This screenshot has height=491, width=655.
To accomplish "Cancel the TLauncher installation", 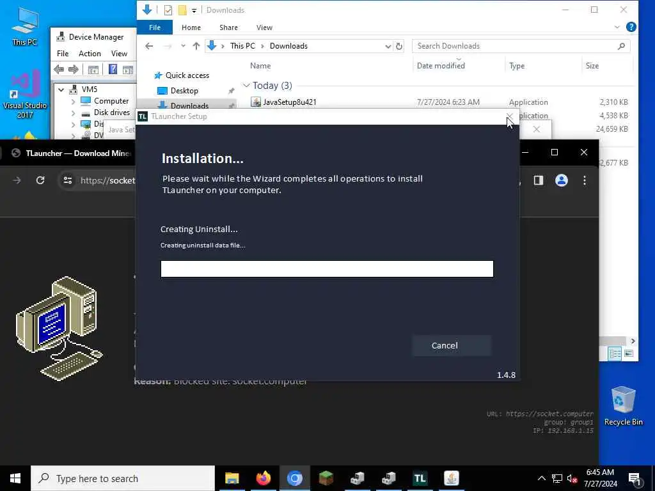I will [451, 345].
